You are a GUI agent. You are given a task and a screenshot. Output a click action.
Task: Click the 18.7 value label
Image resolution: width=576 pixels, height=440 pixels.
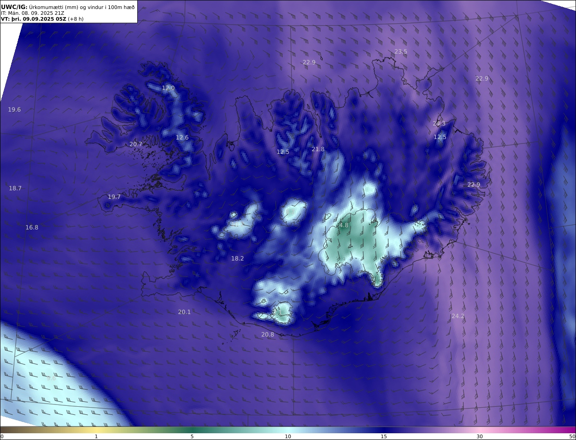15,189
